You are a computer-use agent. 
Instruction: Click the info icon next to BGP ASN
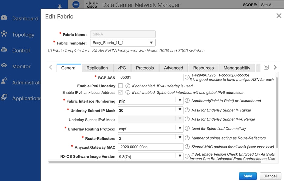click(187, 77)
